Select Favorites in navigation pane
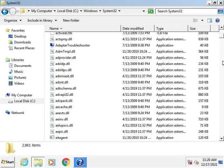The height and width of the screenshot is (168, 224). click(18, 31)
